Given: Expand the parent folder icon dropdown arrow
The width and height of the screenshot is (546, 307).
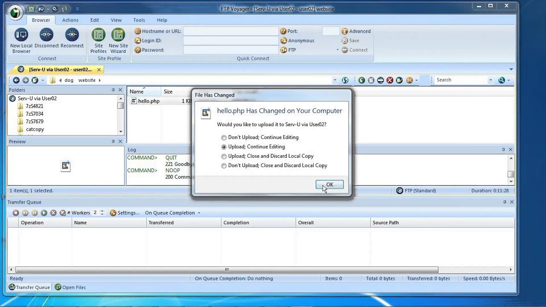Looking at the screenshot, I should (43, 80).
